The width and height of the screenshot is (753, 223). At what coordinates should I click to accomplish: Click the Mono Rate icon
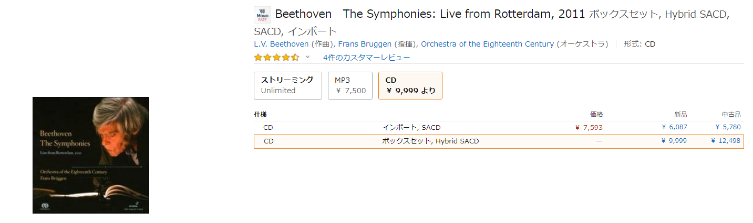click(262, 15)
